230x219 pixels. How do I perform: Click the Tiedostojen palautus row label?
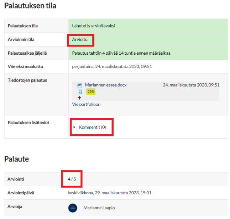27,80
